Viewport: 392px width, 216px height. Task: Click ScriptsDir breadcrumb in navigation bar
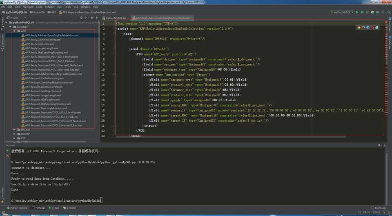tap(37, 12)
